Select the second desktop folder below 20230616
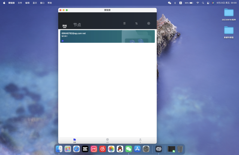The width and height of the screenshot is (239, 155). pyautogui.click(x=229, y=32)
